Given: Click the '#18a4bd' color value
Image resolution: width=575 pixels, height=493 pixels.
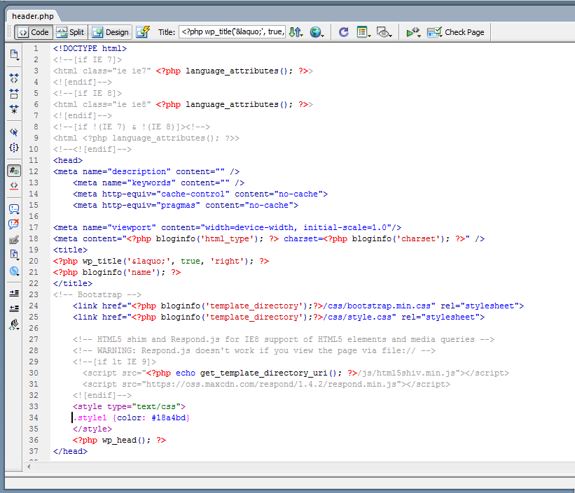Looking at the screenshot, I should (x=168, y=418).
